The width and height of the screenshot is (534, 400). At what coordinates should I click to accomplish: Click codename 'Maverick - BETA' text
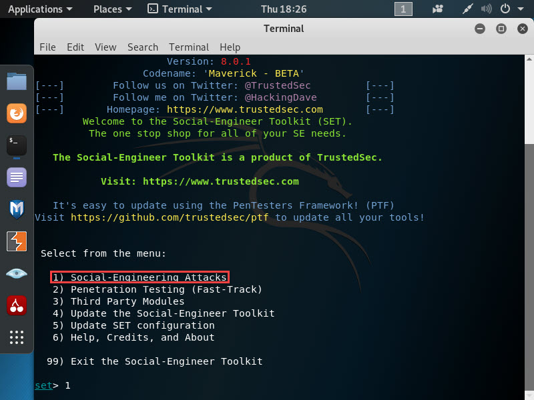coord(254,73)
